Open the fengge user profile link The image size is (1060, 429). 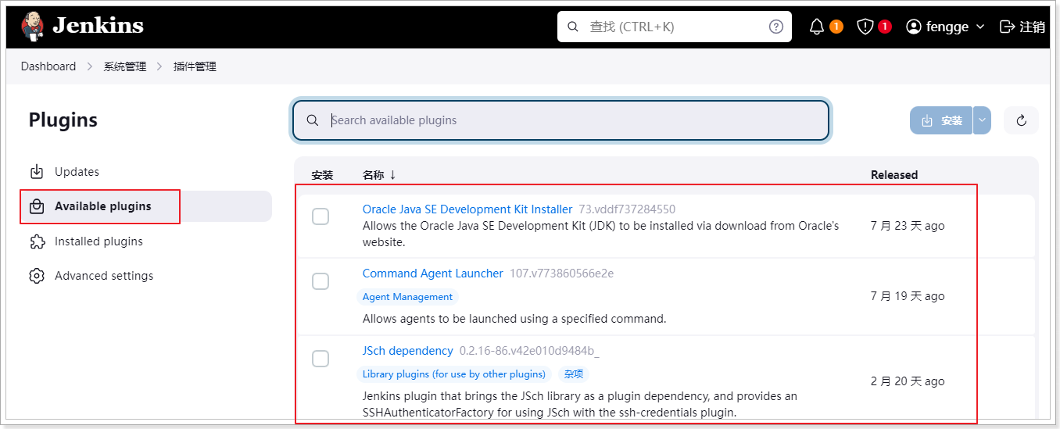point(947,27)
